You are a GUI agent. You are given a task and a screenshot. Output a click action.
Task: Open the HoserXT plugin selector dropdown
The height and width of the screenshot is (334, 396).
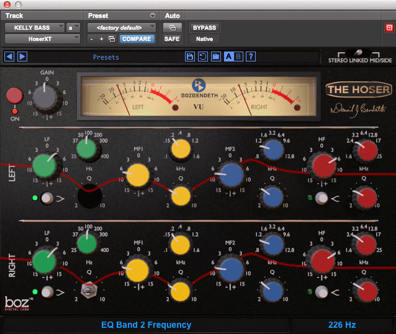click(x=42, y=39)
